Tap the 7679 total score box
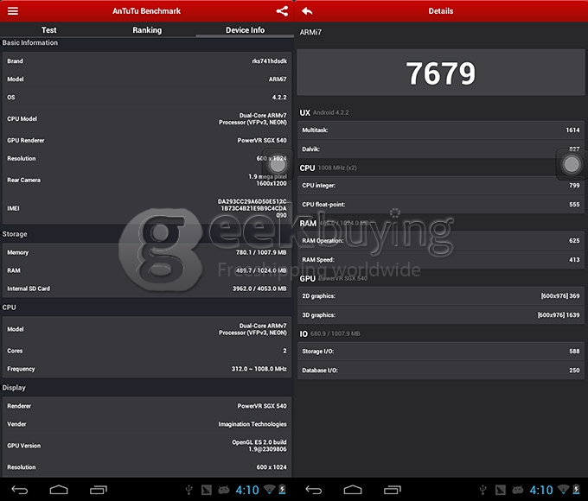 [x=441, y=74]
